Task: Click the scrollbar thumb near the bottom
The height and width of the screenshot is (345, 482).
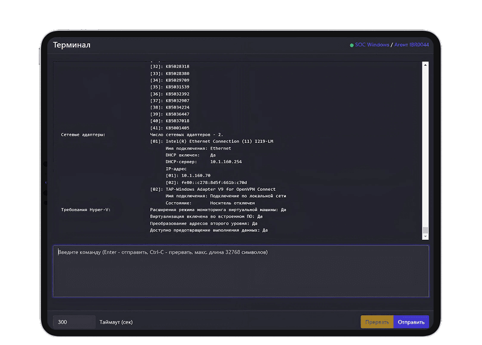Action: coord(426,230)
